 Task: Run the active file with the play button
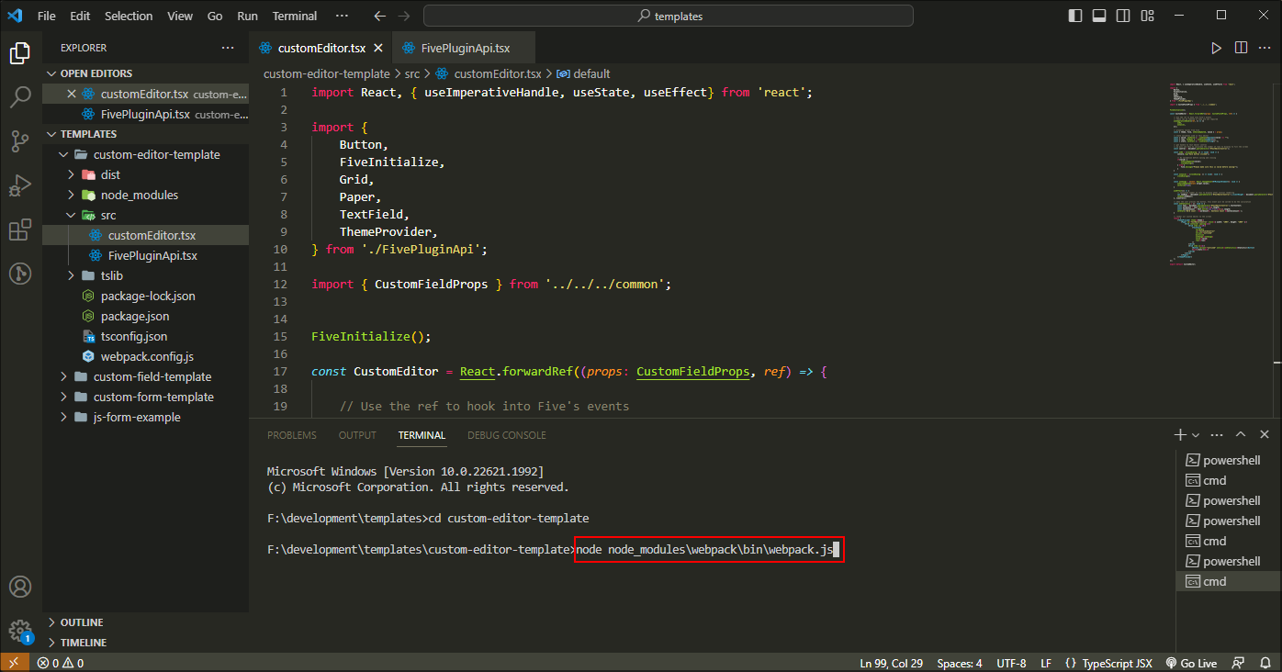[1216, 47]
